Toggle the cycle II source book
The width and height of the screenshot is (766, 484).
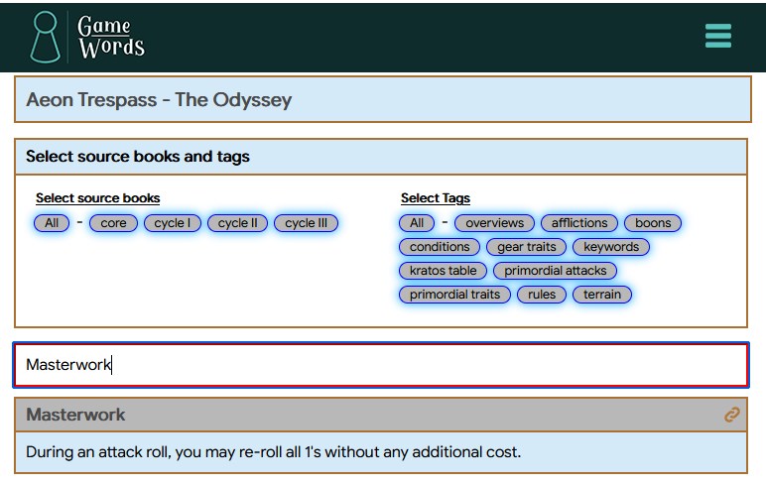point(237,223)
